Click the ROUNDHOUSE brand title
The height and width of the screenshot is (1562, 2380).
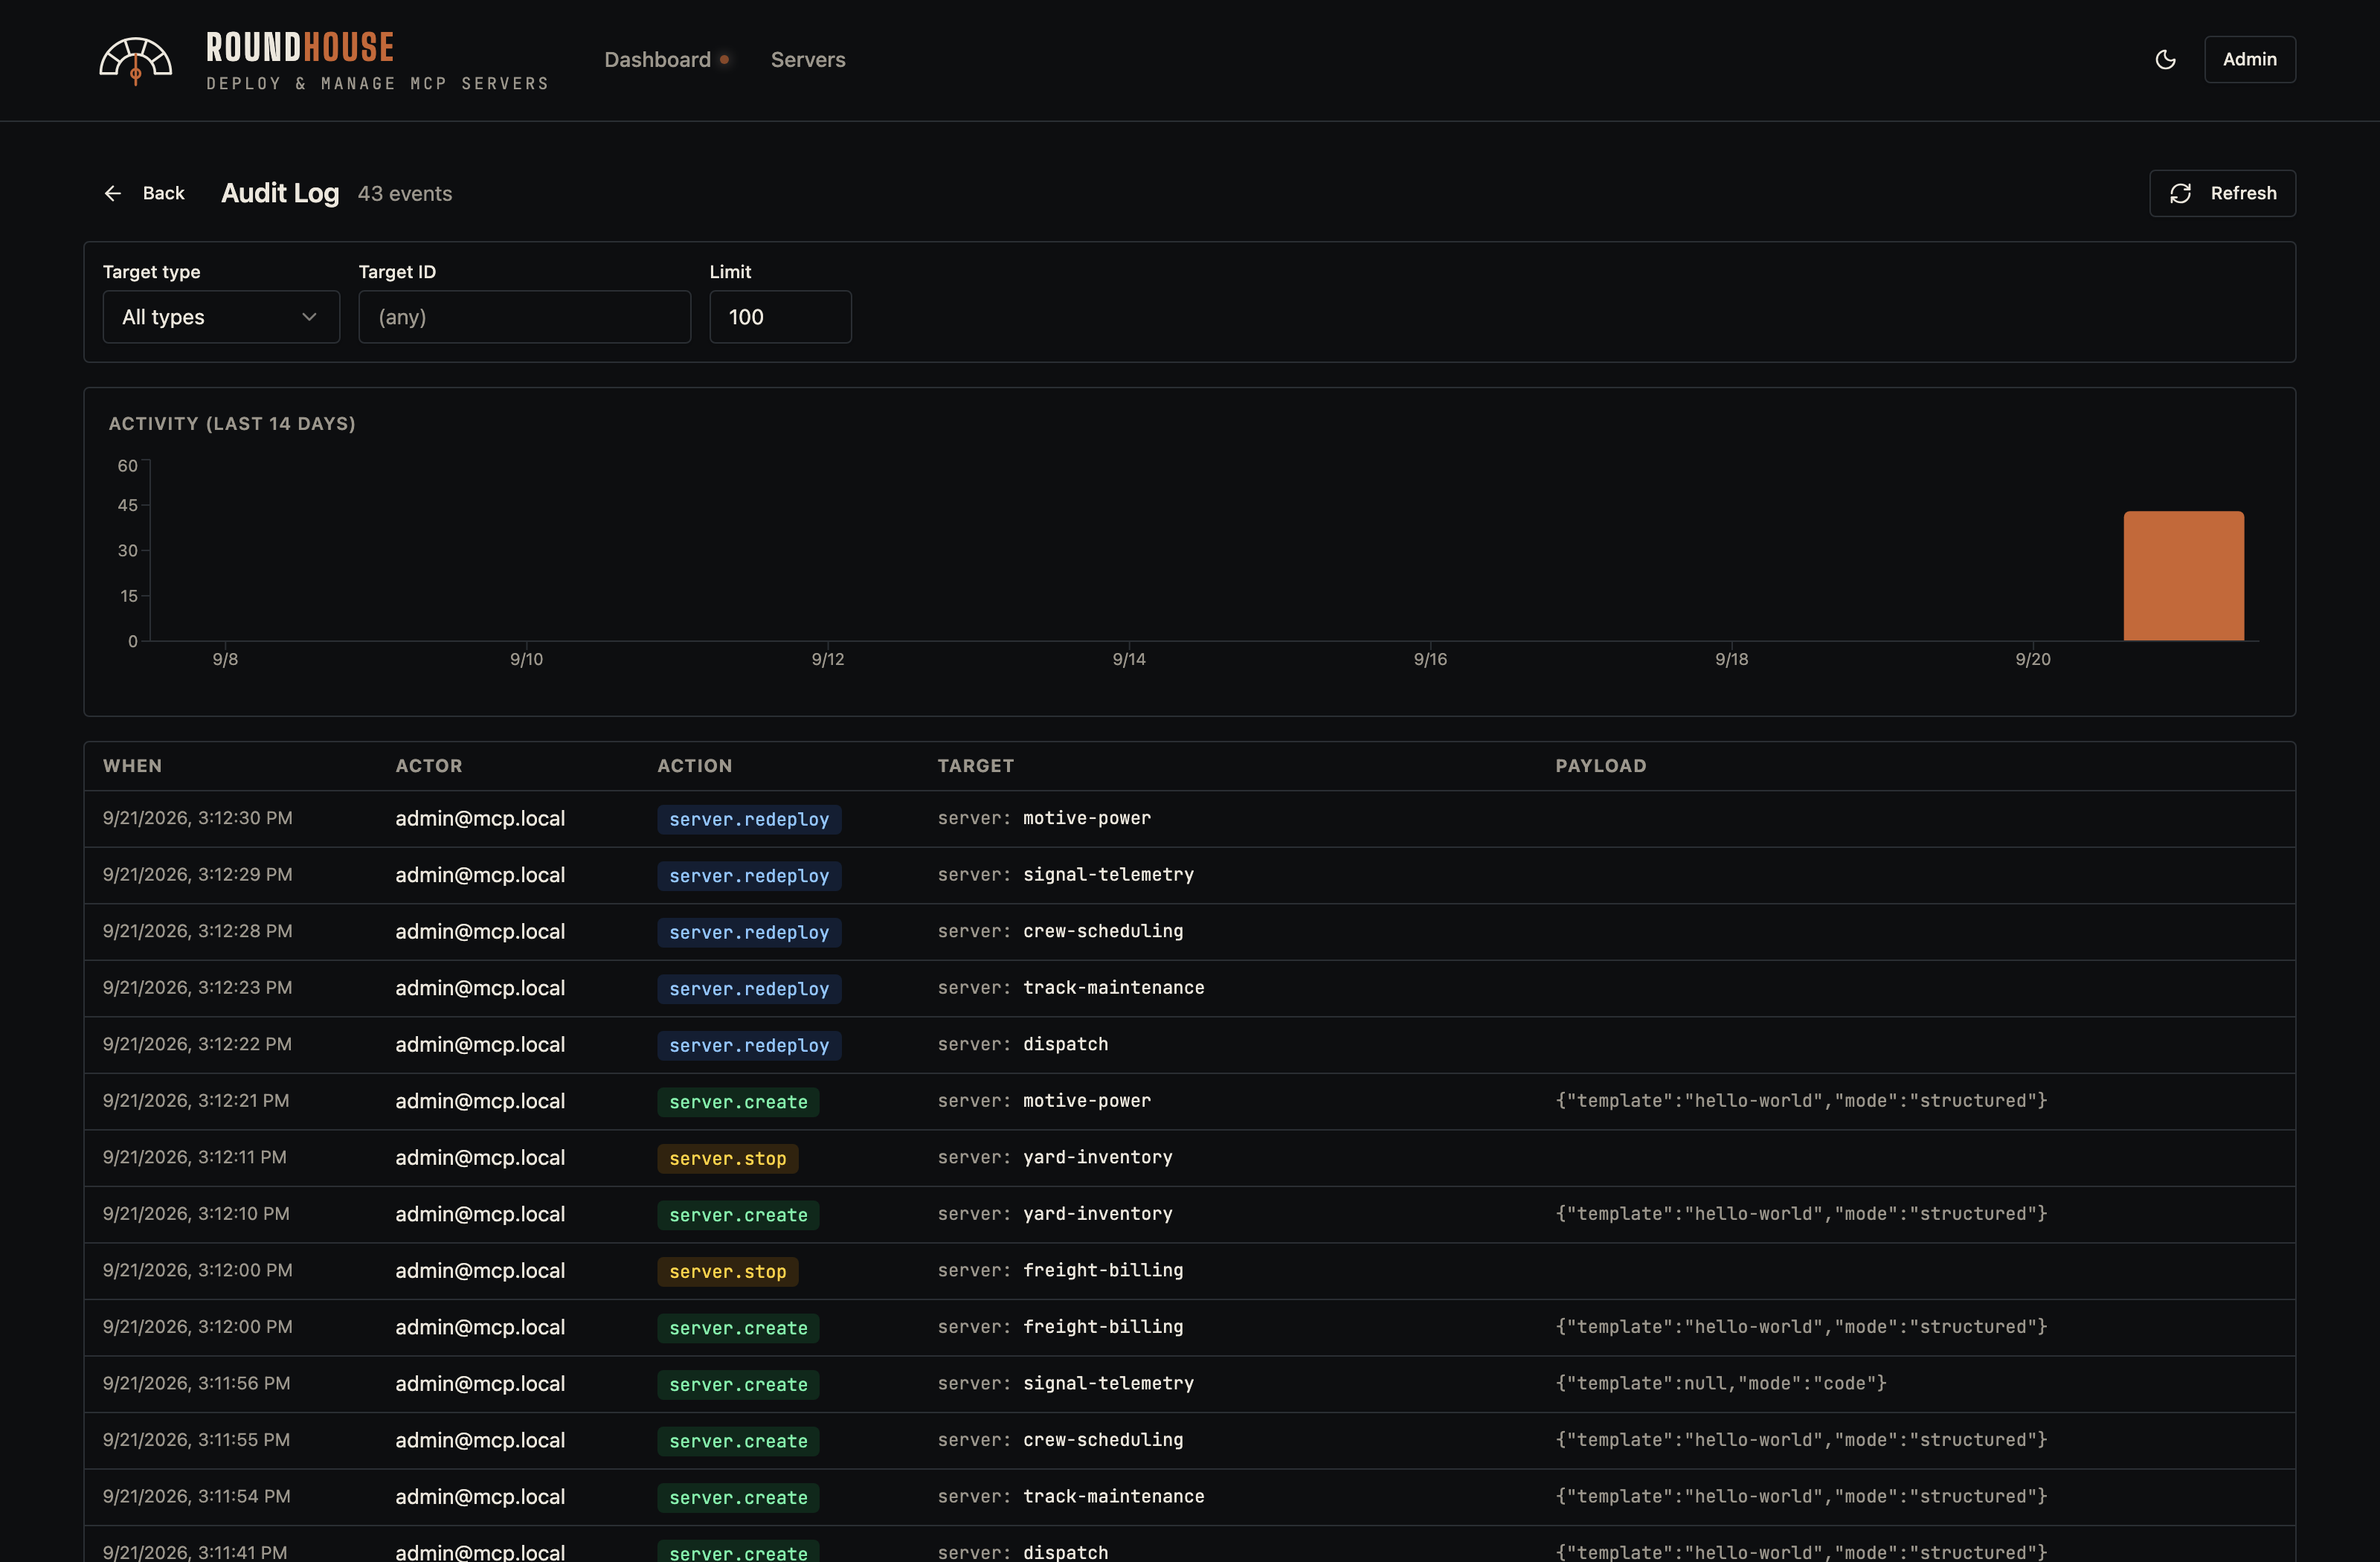(300, 47)
